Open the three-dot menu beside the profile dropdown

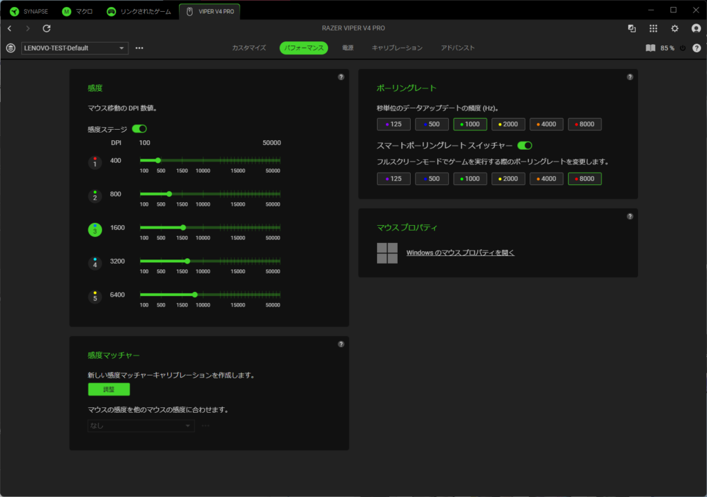coord(139,48)
